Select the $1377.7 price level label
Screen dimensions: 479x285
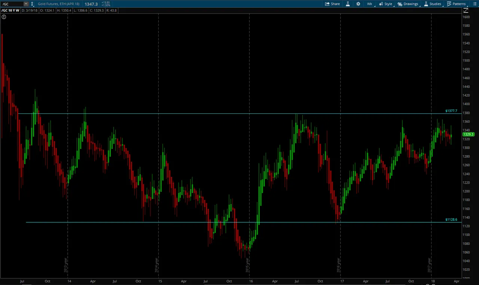451,111
